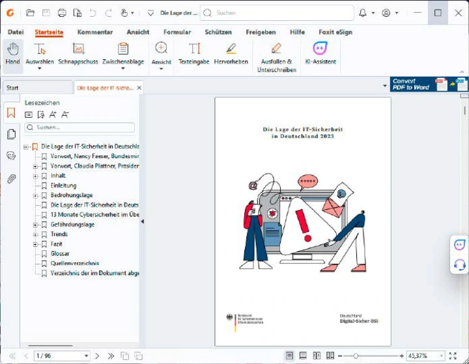Expand the Bedrohungslage bookmark node
Screen dimensions: 469x364
click(x=36, y=195)
